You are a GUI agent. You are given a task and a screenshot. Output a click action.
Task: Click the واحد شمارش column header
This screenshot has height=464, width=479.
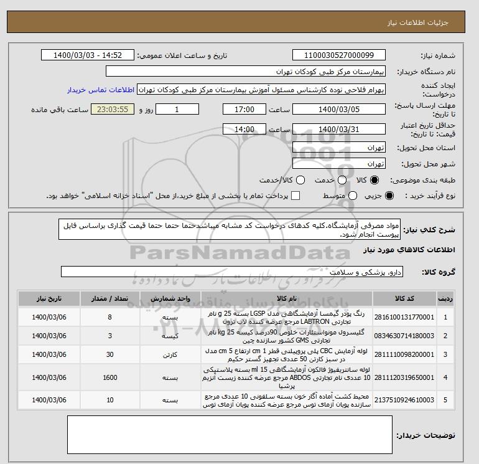(170, 298)
